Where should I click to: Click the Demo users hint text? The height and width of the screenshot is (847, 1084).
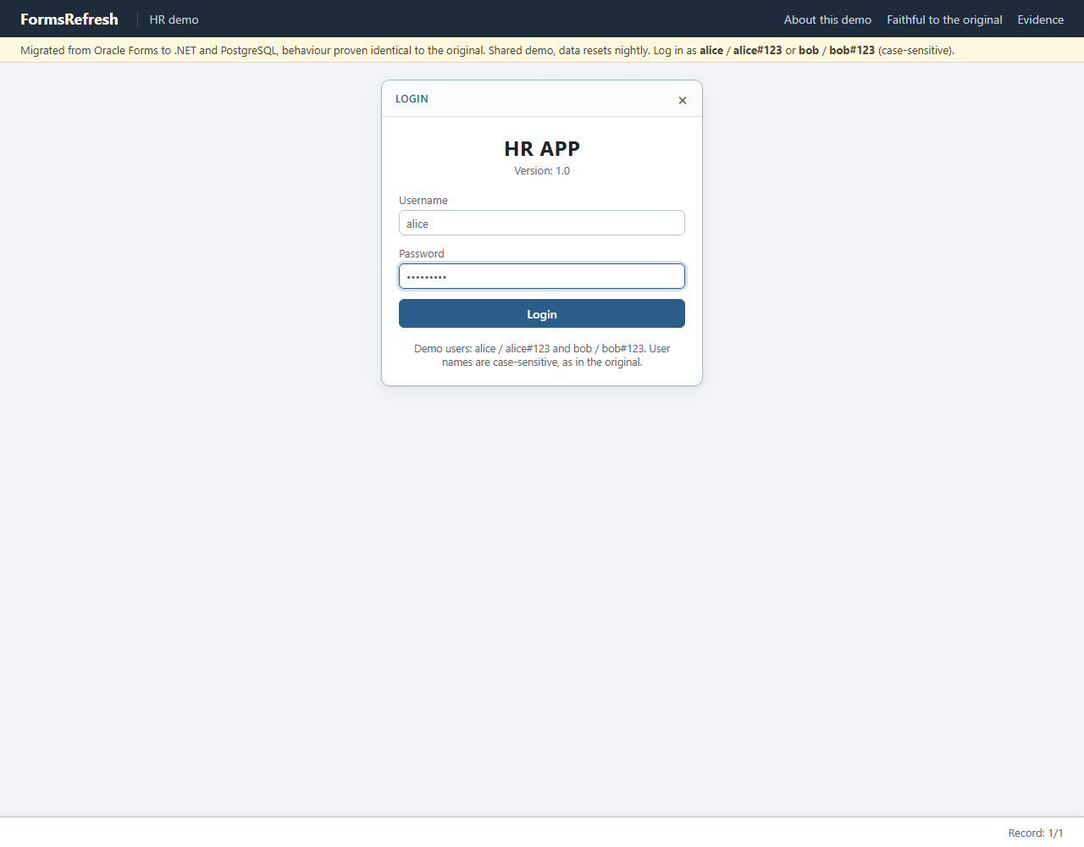(542, 355)
